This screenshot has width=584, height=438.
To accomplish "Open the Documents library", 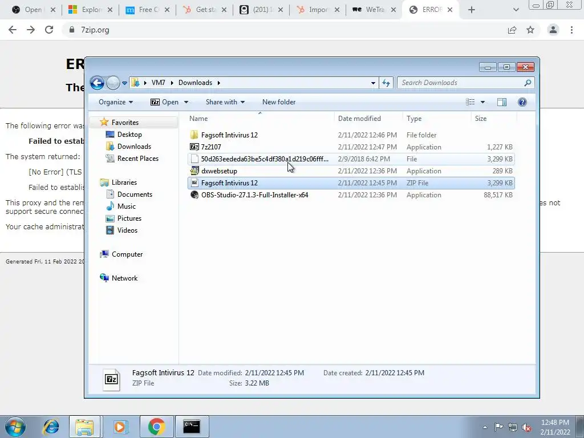I will pyautogui.click(x=135, y=194).
